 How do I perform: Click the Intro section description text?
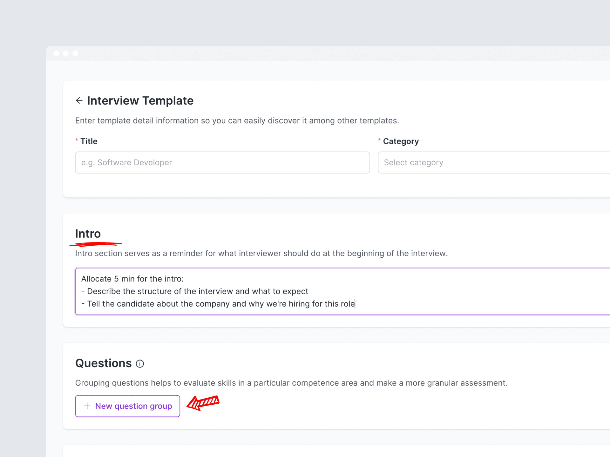tap(261, 253)
